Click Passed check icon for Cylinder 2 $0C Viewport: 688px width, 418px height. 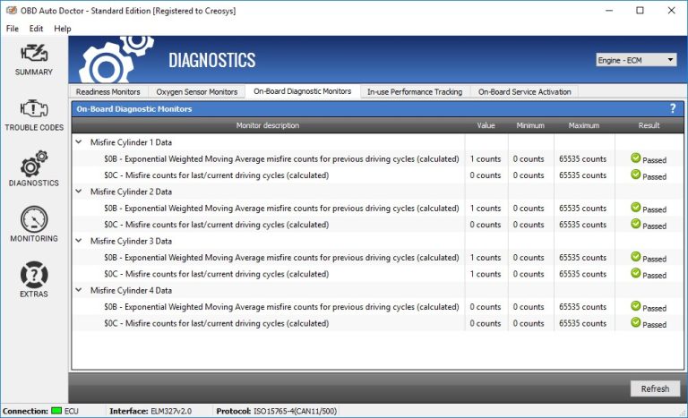pos(635,224)
